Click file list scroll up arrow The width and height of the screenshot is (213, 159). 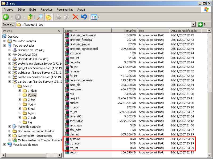[x=209, y=31]
